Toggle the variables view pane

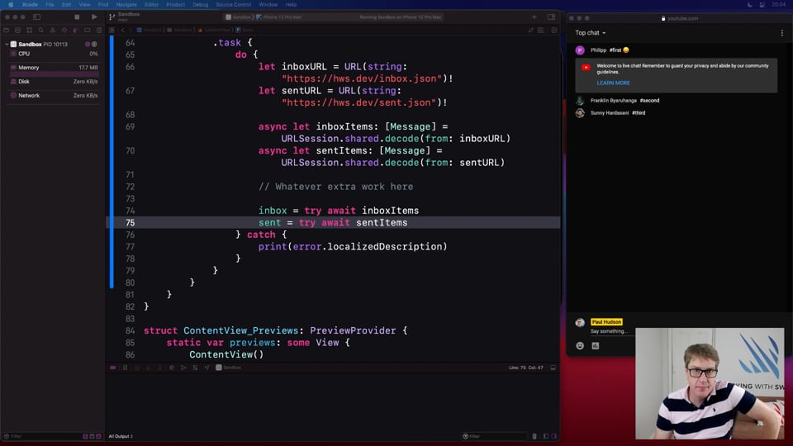pyautogui.click(x=546, y=436)
